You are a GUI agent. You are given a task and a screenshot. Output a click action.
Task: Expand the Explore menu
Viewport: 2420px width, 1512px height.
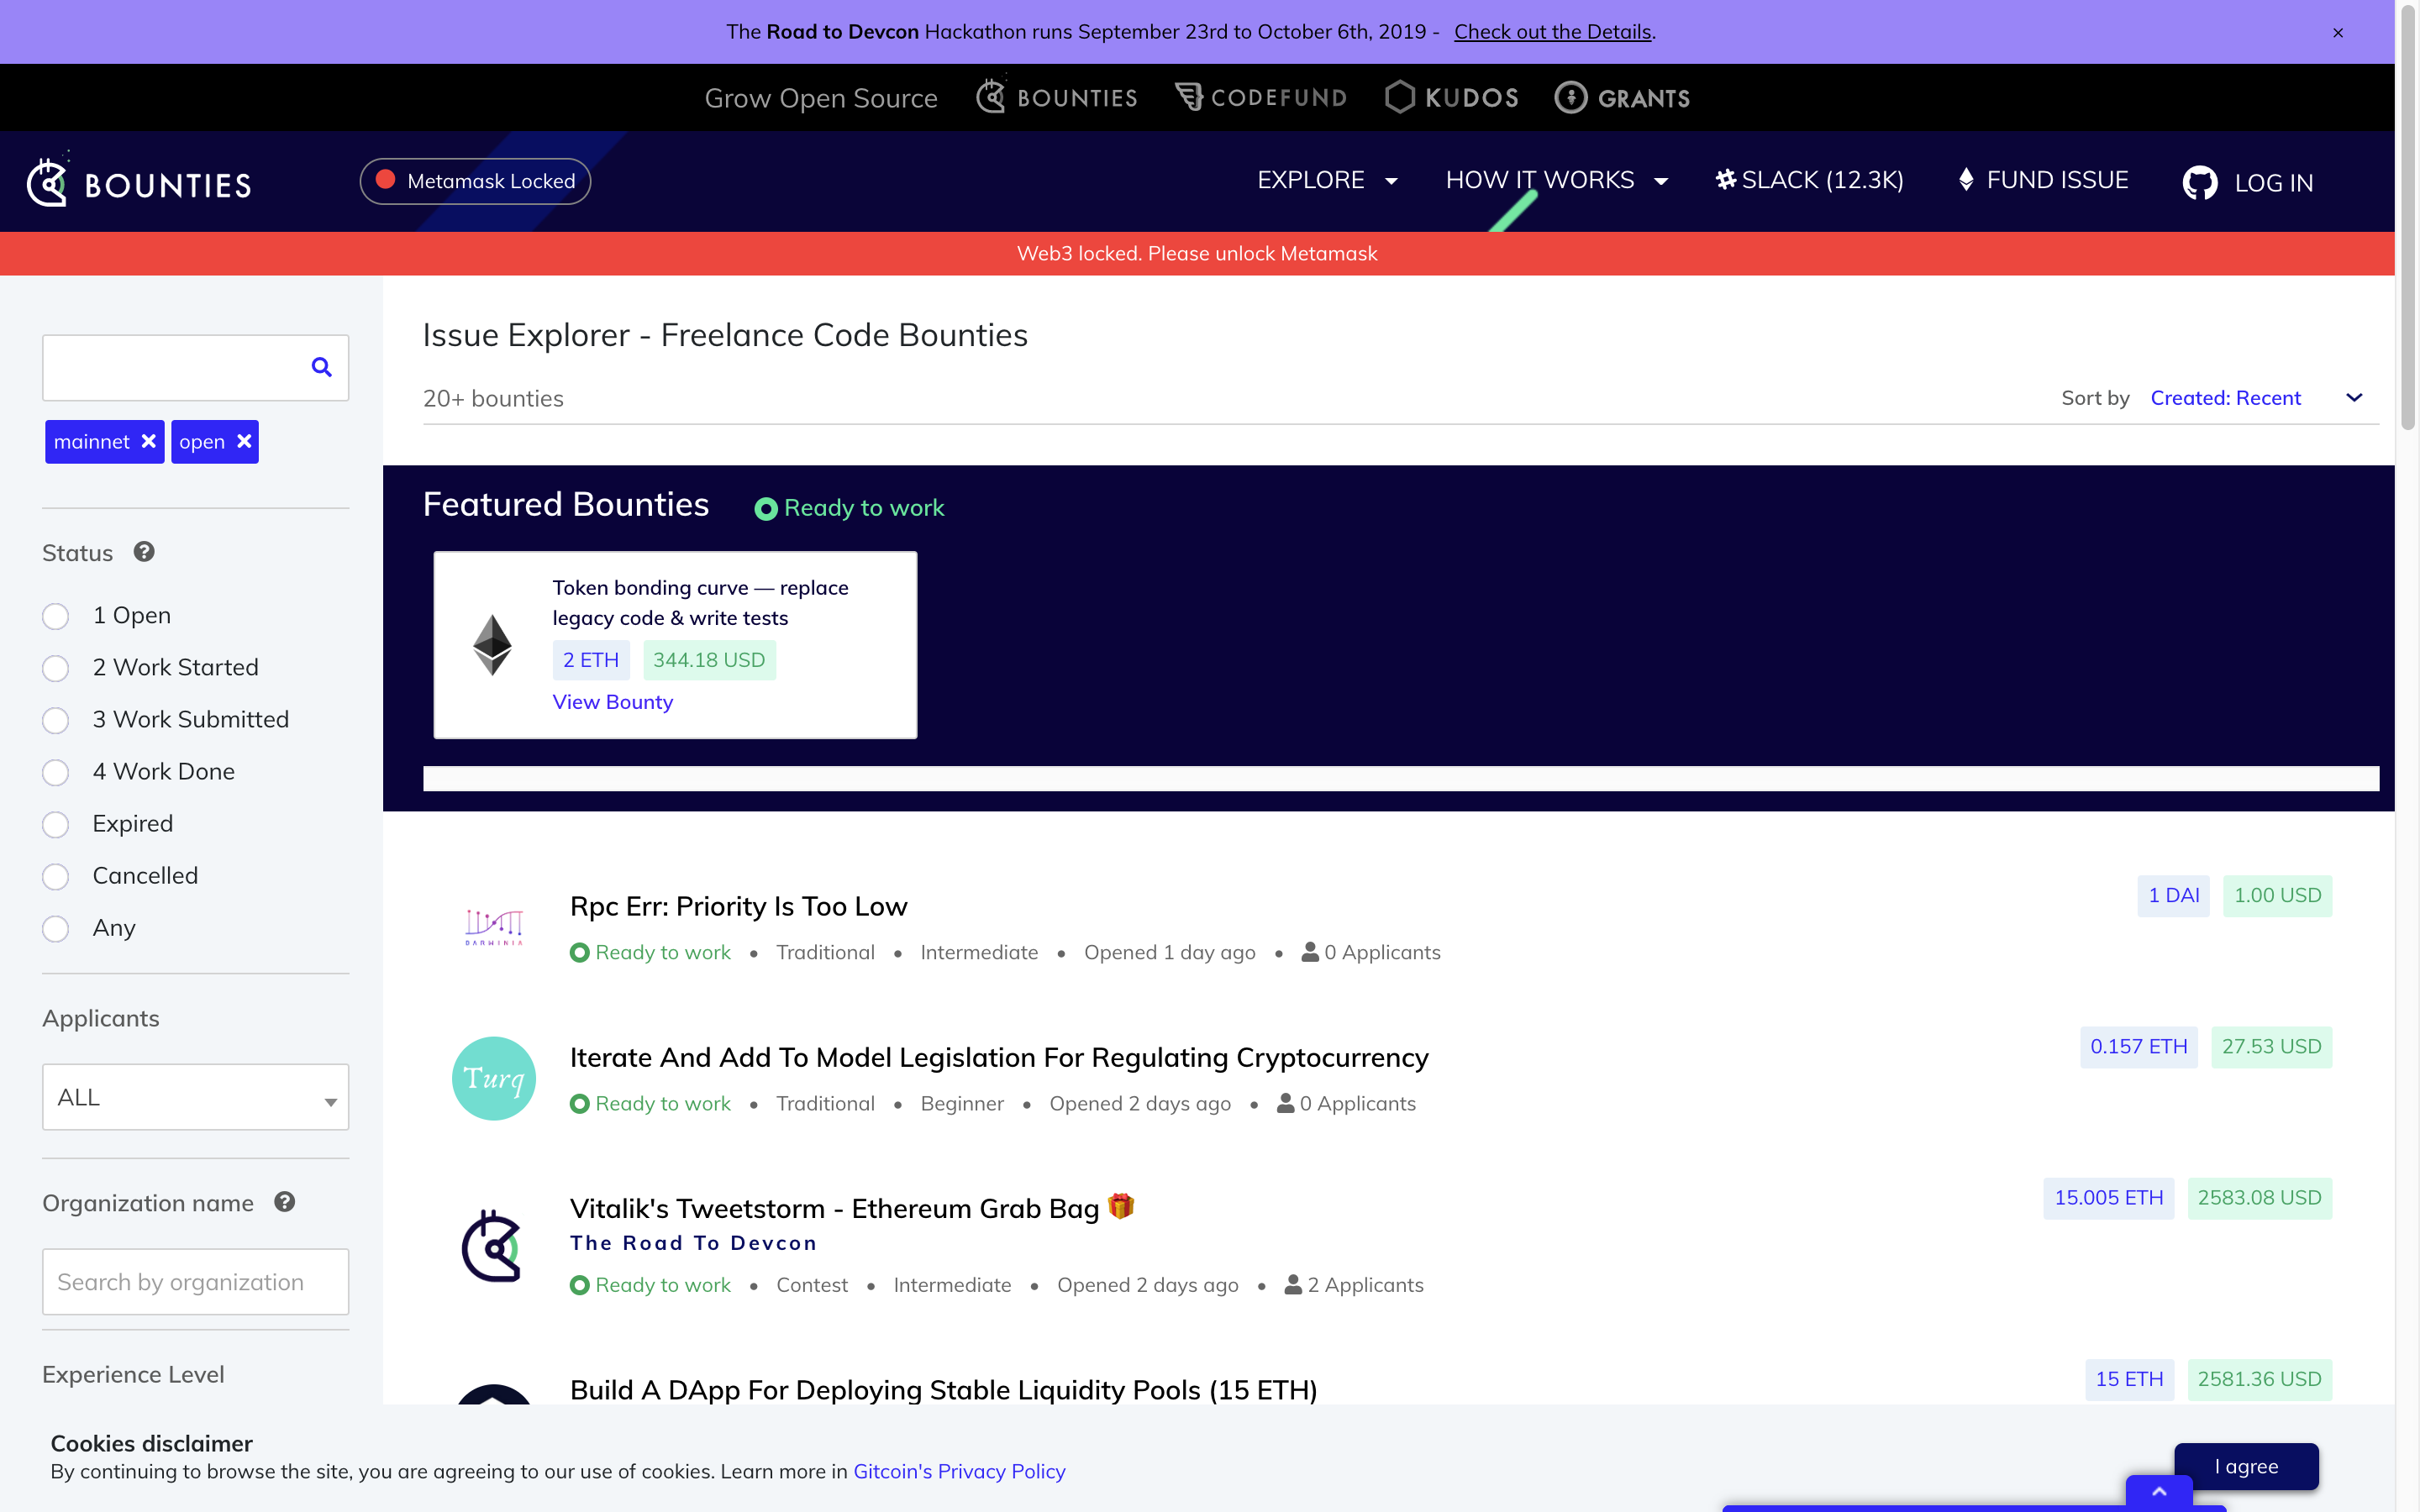pyautogui.click(x=1326, y=180)
